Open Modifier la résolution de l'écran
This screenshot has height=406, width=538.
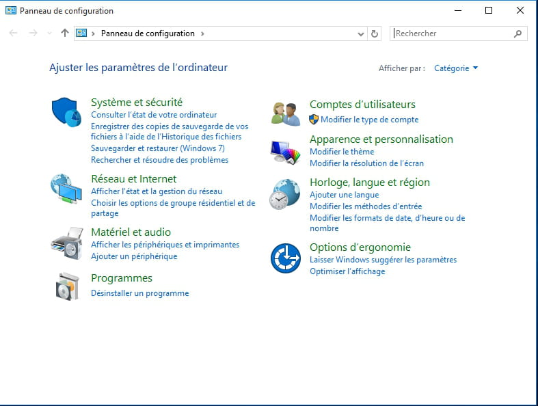point(366,163)
